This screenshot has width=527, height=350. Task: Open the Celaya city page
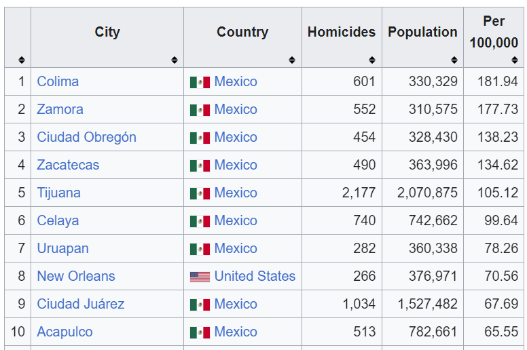tap(58, 220)
